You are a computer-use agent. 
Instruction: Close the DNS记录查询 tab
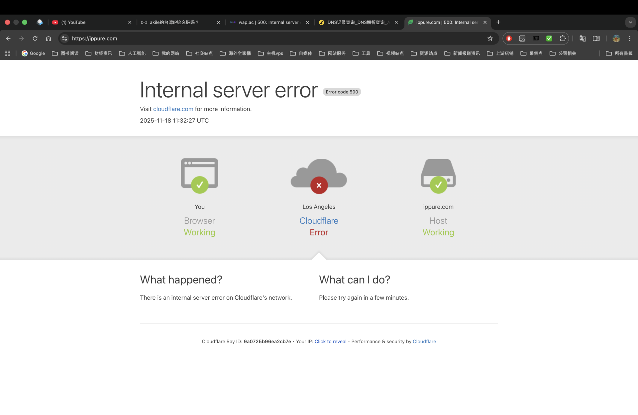pyautogui.click(x=396, y=22)
